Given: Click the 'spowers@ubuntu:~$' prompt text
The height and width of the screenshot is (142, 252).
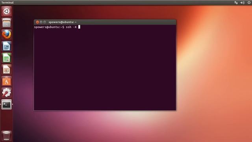Looking at the screenshot, I should 49,27.
